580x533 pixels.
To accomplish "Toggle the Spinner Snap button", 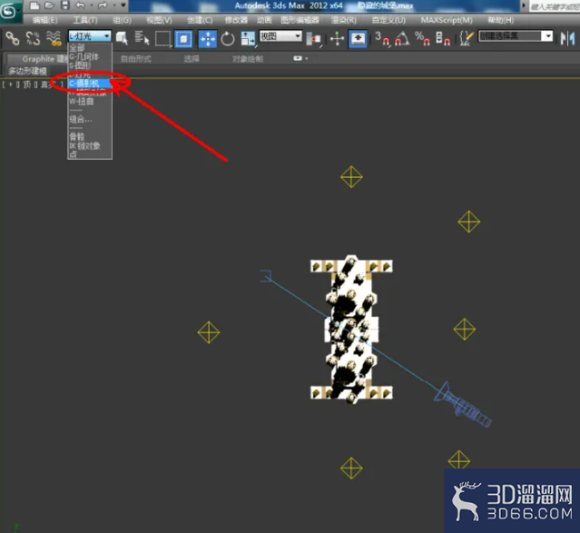I will click(x=443, y=38).
